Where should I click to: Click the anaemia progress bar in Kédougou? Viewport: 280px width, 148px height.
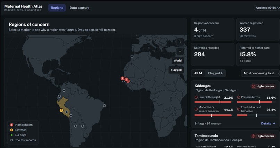(214, 115)
